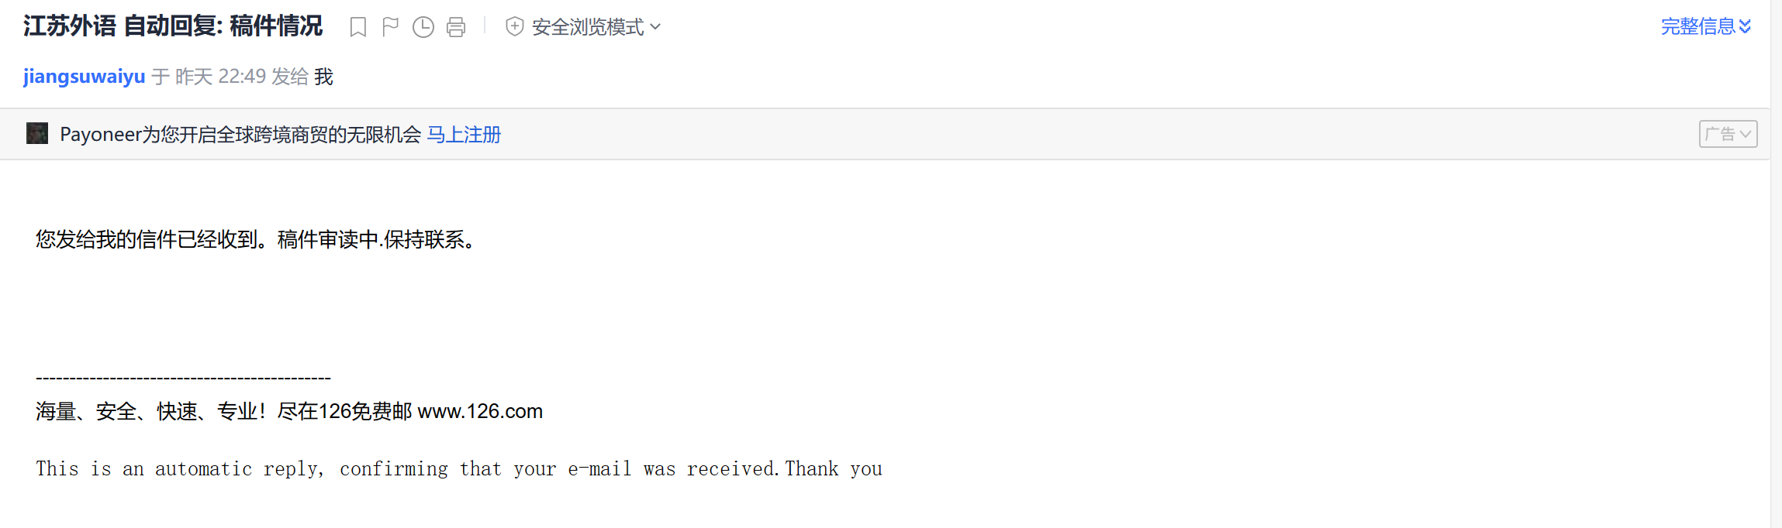Click the email subject 江苏外语 自动回复: 稿件情况

173,26
